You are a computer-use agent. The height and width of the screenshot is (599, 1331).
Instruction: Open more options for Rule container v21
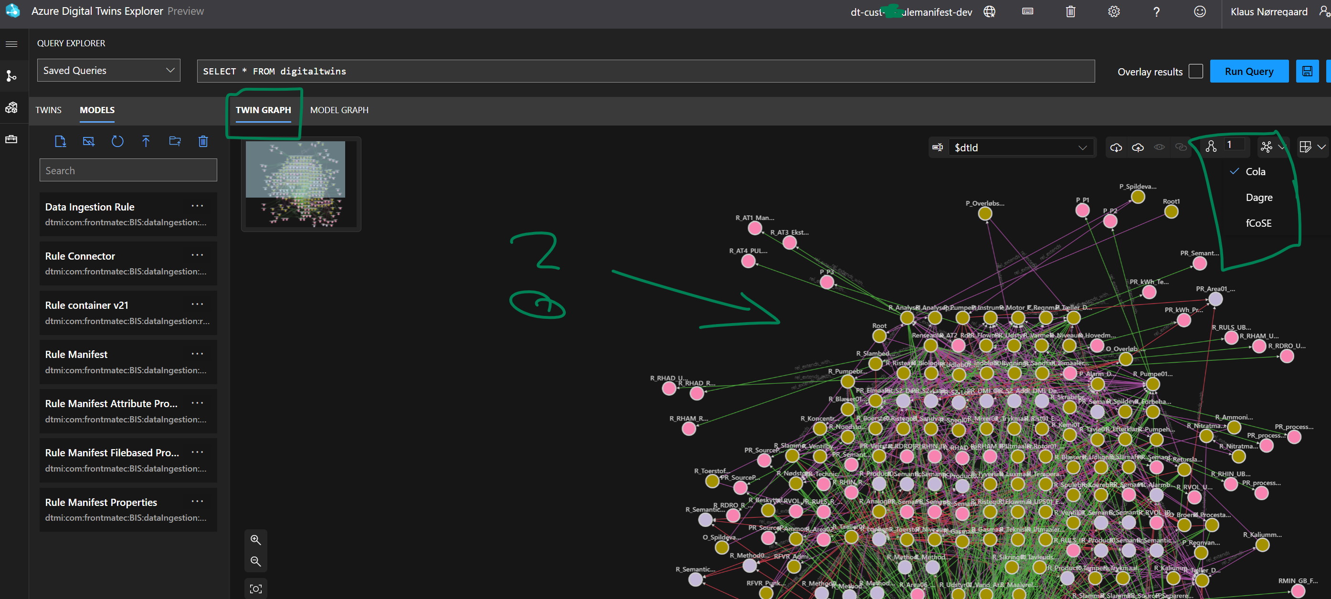click(197, 305)
